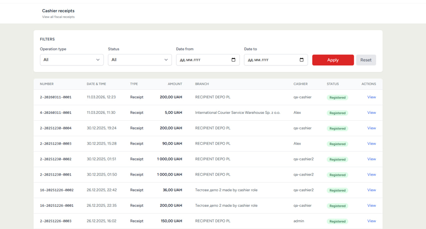Click the FILTERS section heading

click(x=47, y=39)
